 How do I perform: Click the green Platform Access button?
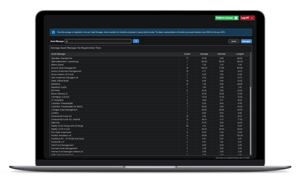tap(227, 18)
